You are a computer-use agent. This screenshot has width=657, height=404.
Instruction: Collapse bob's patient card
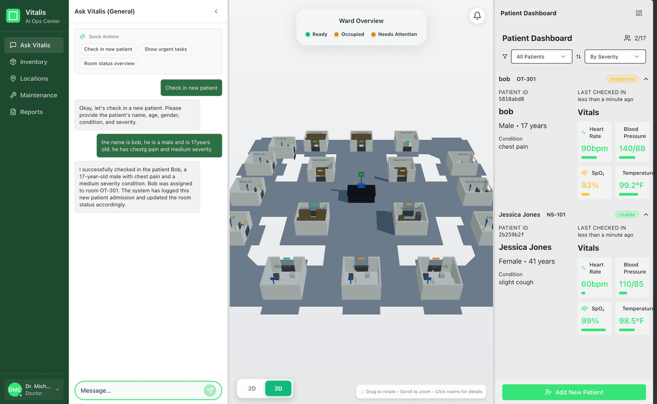[646, 79]
